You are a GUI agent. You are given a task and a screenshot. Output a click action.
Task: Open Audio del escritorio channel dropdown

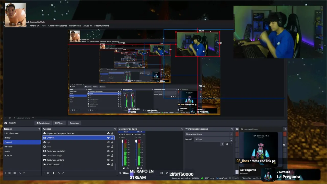(x=133, y=134)
